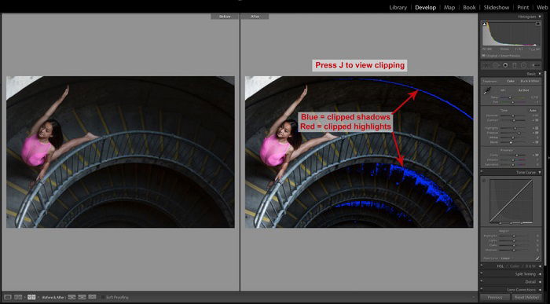Enable the Soft Proofing checkbox
The image size is (550, 304).
pos(103,297)
